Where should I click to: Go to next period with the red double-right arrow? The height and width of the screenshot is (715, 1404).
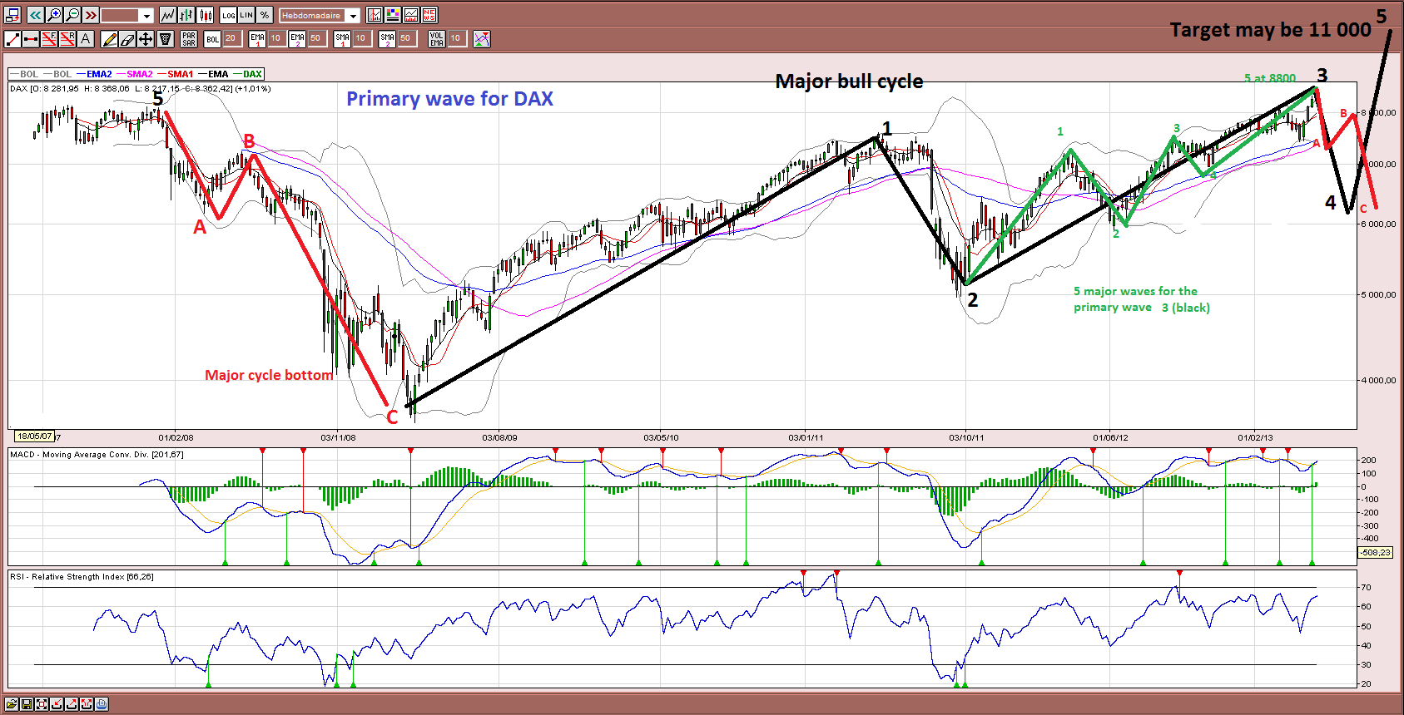coord(91,15)
